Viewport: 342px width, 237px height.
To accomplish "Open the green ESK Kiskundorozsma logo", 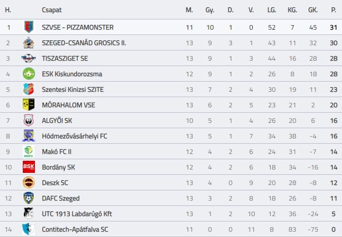I will pos(29,74).
